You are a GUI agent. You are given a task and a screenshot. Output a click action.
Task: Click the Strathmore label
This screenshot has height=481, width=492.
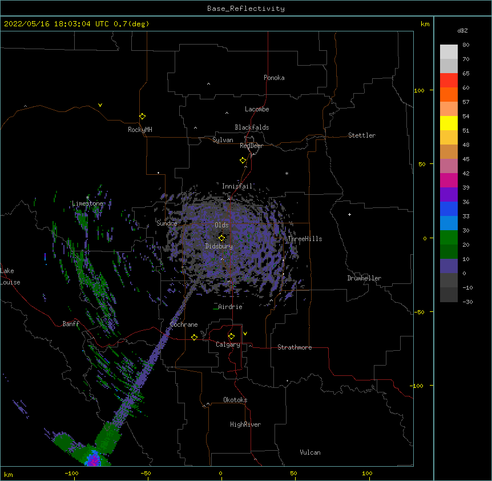click(295, 347)
